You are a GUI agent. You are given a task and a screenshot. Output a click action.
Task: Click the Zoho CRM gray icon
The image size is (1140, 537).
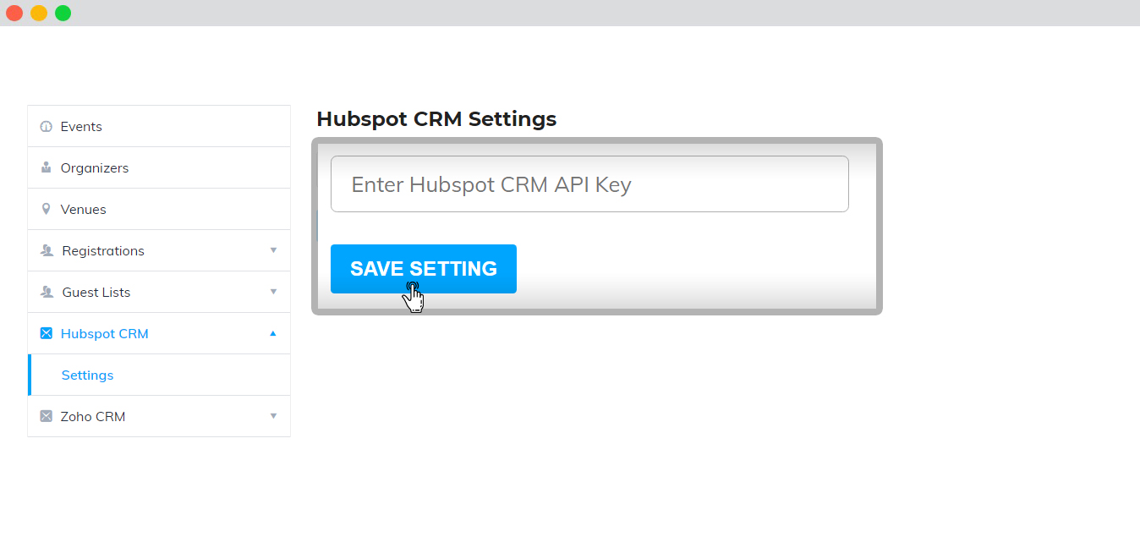47,416
